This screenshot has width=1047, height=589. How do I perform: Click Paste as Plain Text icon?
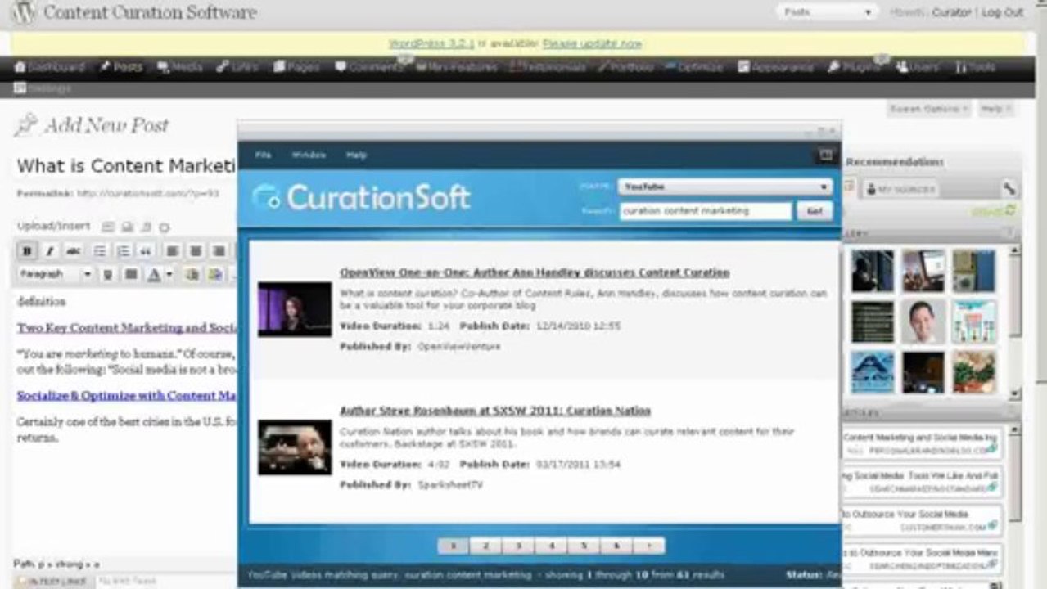192,274
